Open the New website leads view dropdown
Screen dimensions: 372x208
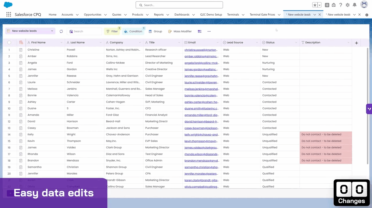pos(30,31)
